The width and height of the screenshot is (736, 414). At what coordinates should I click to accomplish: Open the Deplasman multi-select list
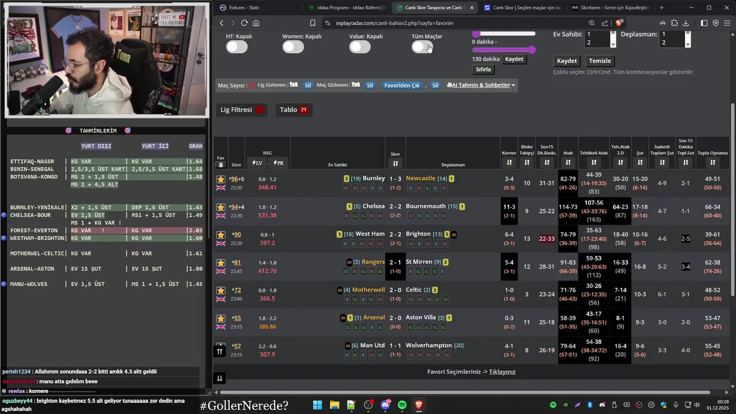[x=675, y=39]
